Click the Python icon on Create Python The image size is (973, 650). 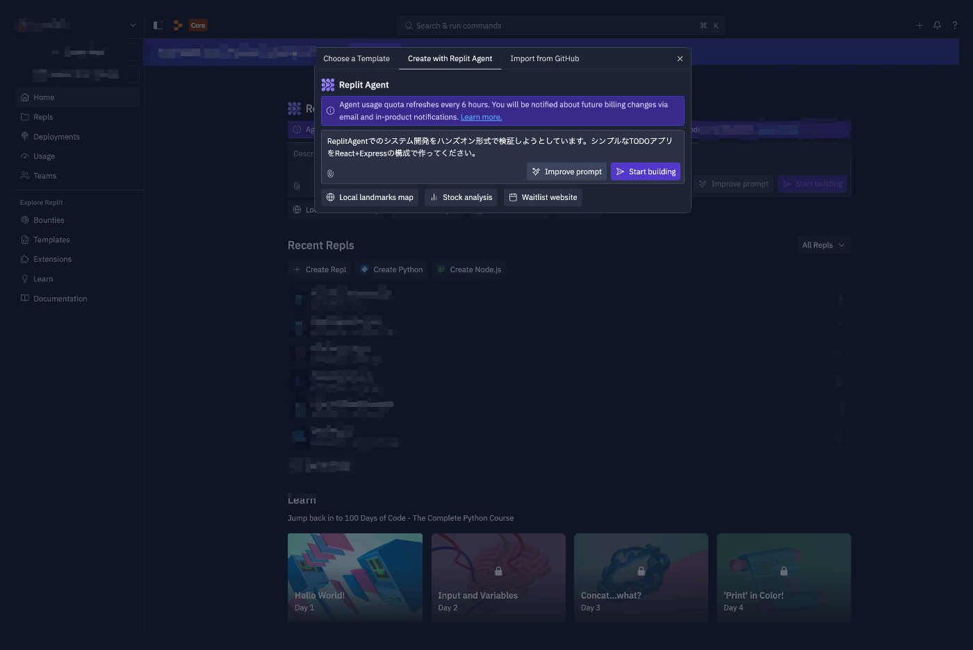[x=364, y=269]
